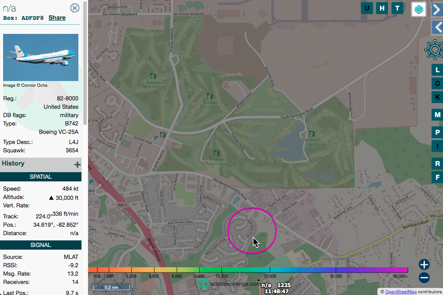Click the golf icon above Andrews South Course
Image resolution: width=443 pixels, height=295 pixels.
click(x=312, y=133)
